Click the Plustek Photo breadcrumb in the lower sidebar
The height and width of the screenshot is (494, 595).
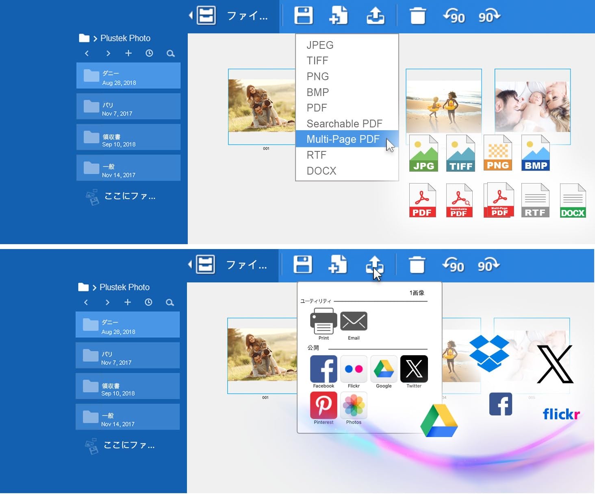point(124,287)
